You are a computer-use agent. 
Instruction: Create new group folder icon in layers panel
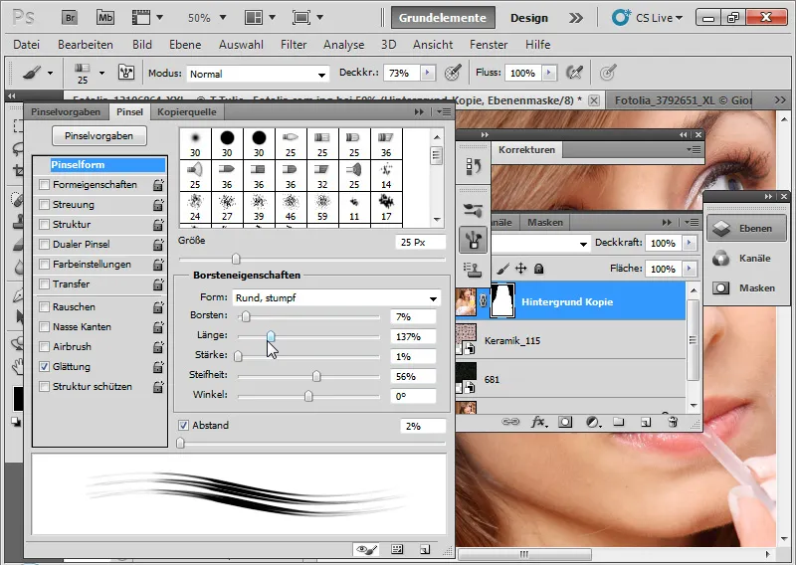tap(618, 422)
